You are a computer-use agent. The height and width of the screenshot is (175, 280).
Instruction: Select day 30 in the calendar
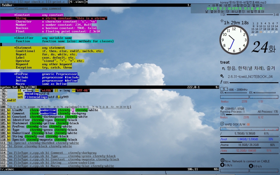pos(255,35)
